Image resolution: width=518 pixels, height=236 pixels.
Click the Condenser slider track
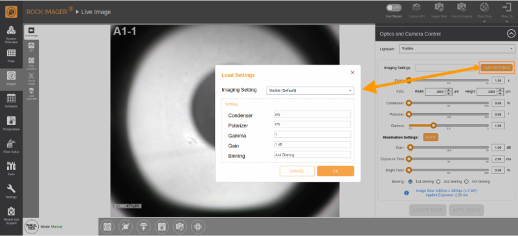pyautogui.click(x=448, y=103)
